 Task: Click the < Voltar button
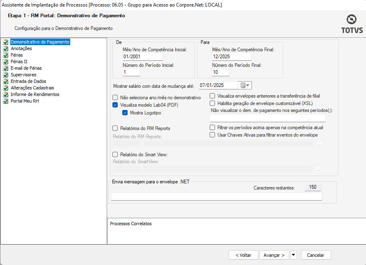coord(243,255)
